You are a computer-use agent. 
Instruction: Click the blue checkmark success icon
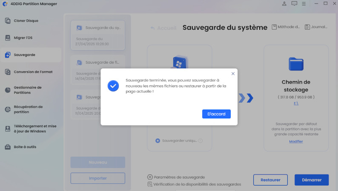click(113, 86)
